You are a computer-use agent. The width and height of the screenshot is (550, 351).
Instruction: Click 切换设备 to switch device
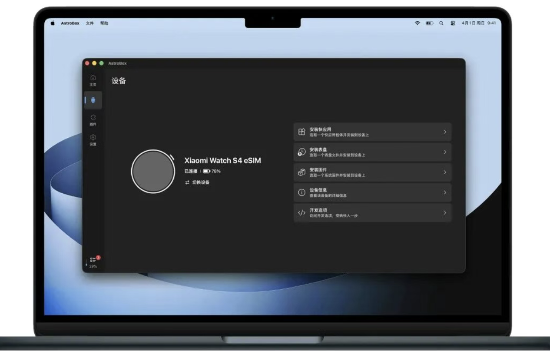(201, 182)
